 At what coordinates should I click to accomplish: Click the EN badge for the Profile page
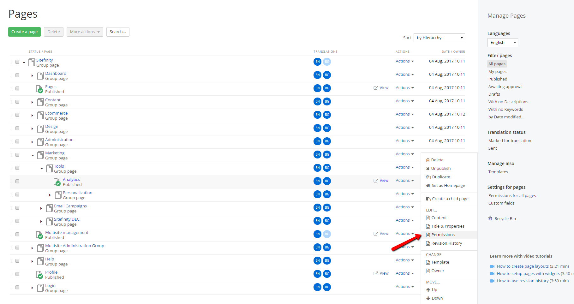click(x=317, y=274)
